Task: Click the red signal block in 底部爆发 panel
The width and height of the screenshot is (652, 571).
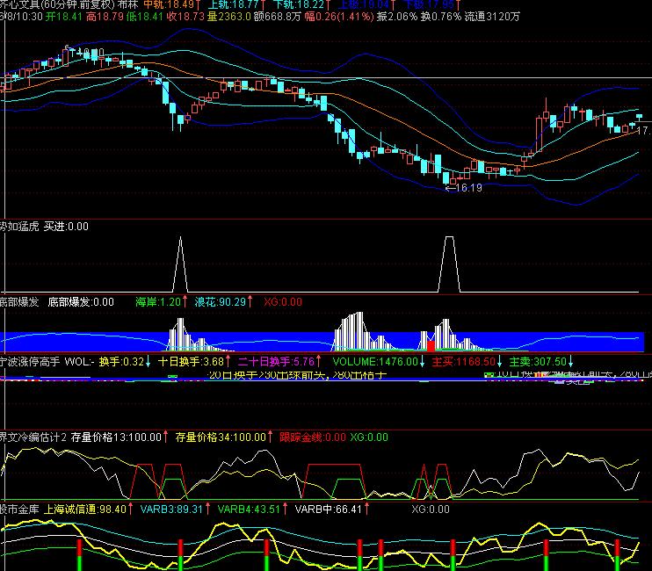Action: (x=431, y=345)
